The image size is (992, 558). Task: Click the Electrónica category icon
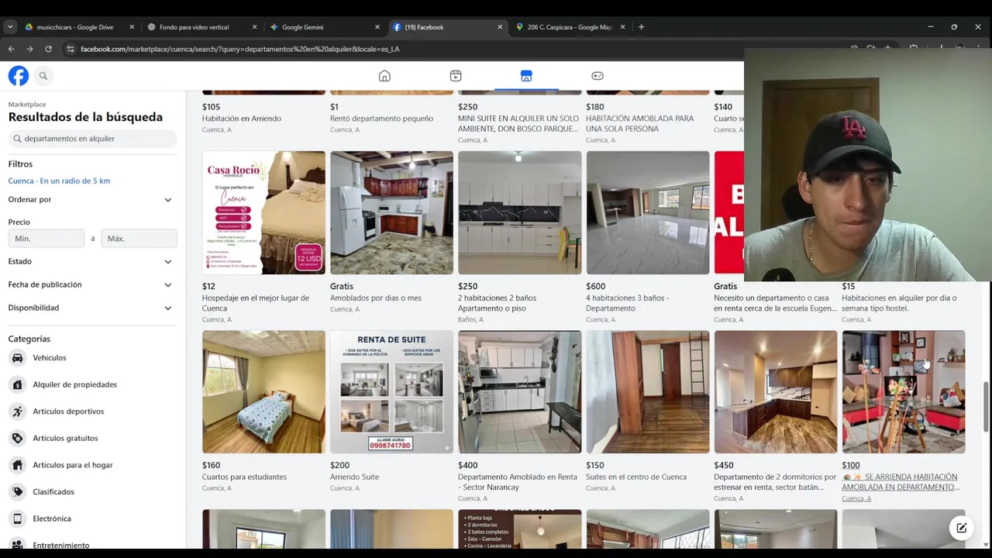17,518
